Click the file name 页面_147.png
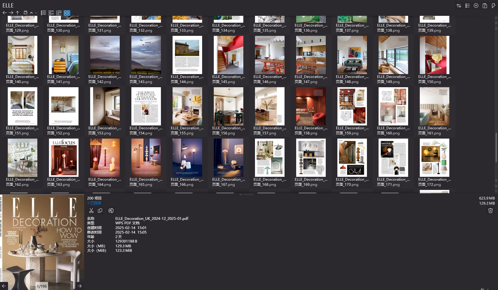 (x=306, y=82)
